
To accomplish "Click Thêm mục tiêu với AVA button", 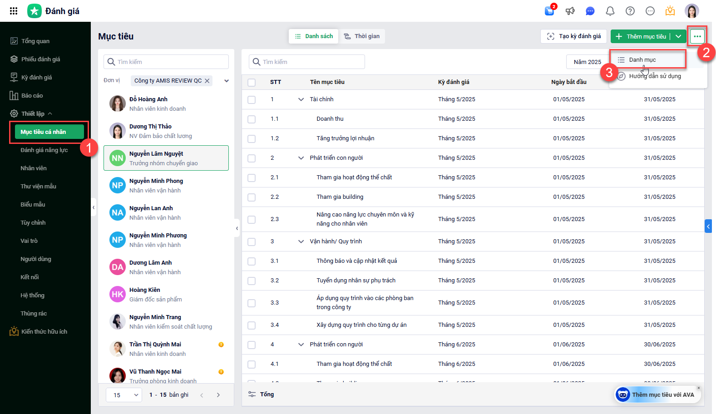I will (657, 394).
